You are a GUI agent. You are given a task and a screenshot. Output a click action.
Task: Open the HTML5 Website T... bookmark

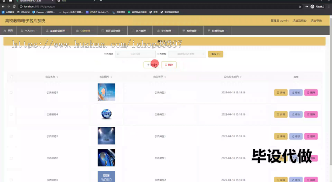tap(97, 12)
